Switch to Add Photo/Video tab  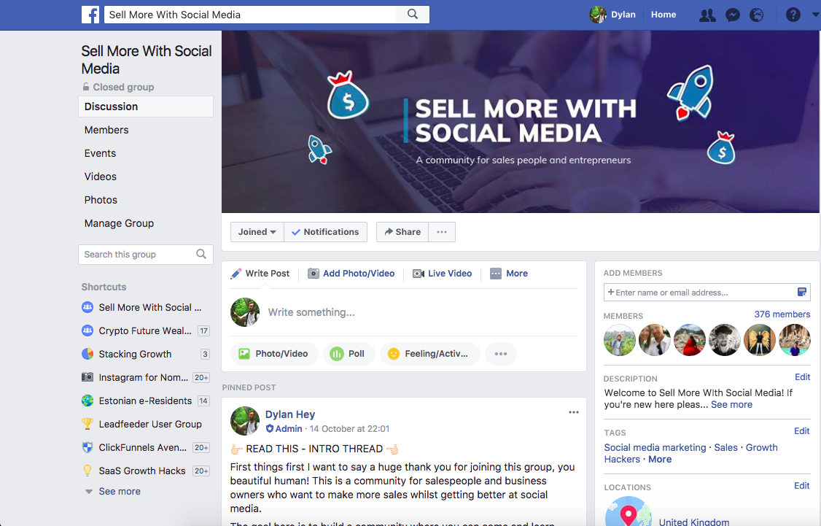pos(351,274)
